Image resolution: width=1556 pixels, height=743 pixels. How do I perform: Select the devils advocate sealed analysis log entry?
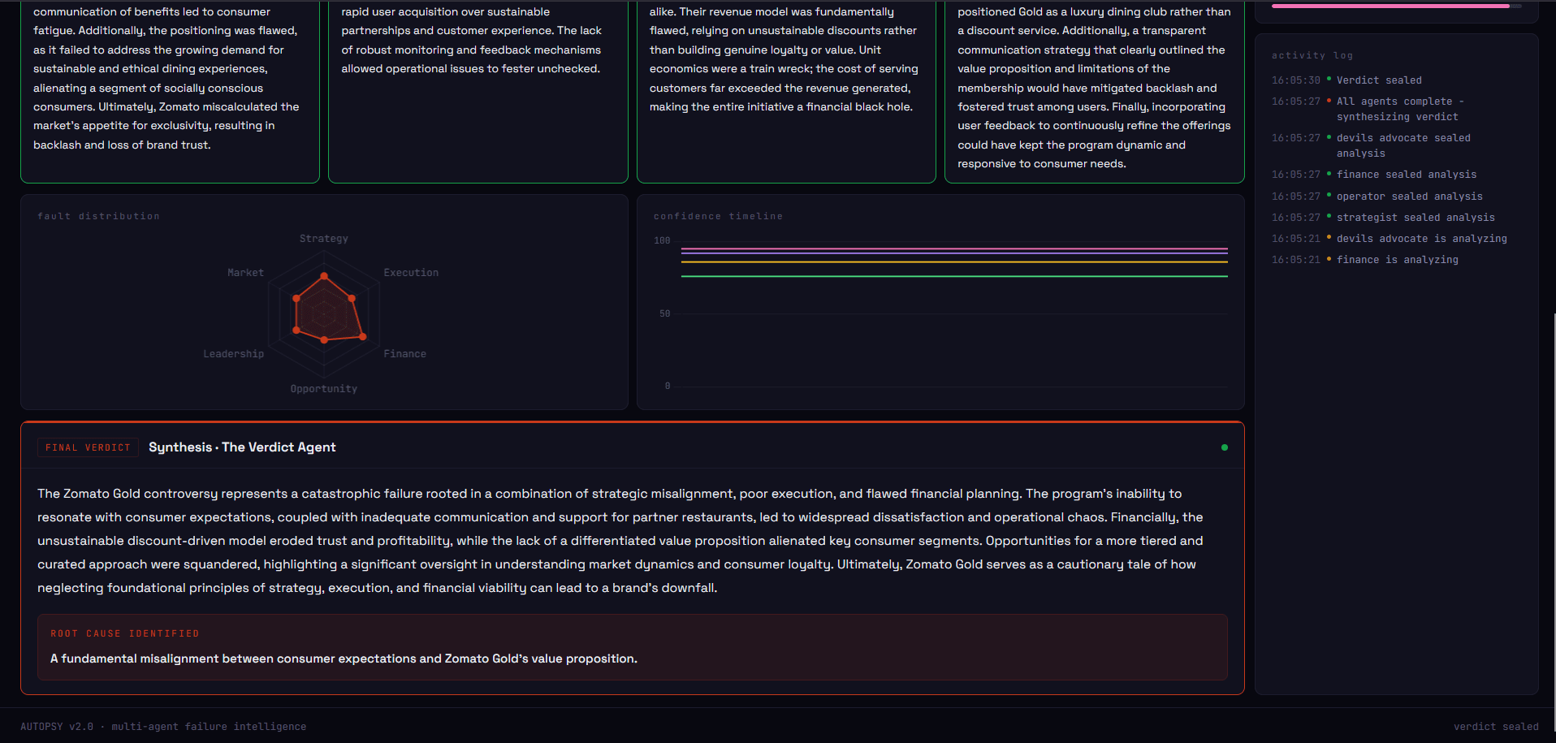(1403, 145)
